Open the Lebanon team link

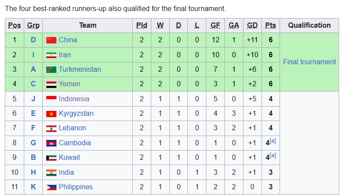72,128
